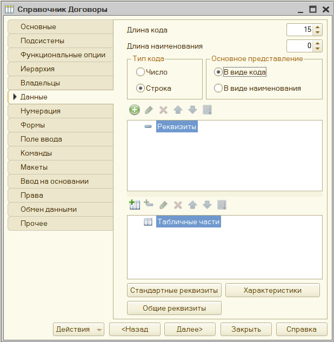Switch to the Основные tab
Image resolution: width=334 pixels, height=342 pixels.
(x=61, y=27)
